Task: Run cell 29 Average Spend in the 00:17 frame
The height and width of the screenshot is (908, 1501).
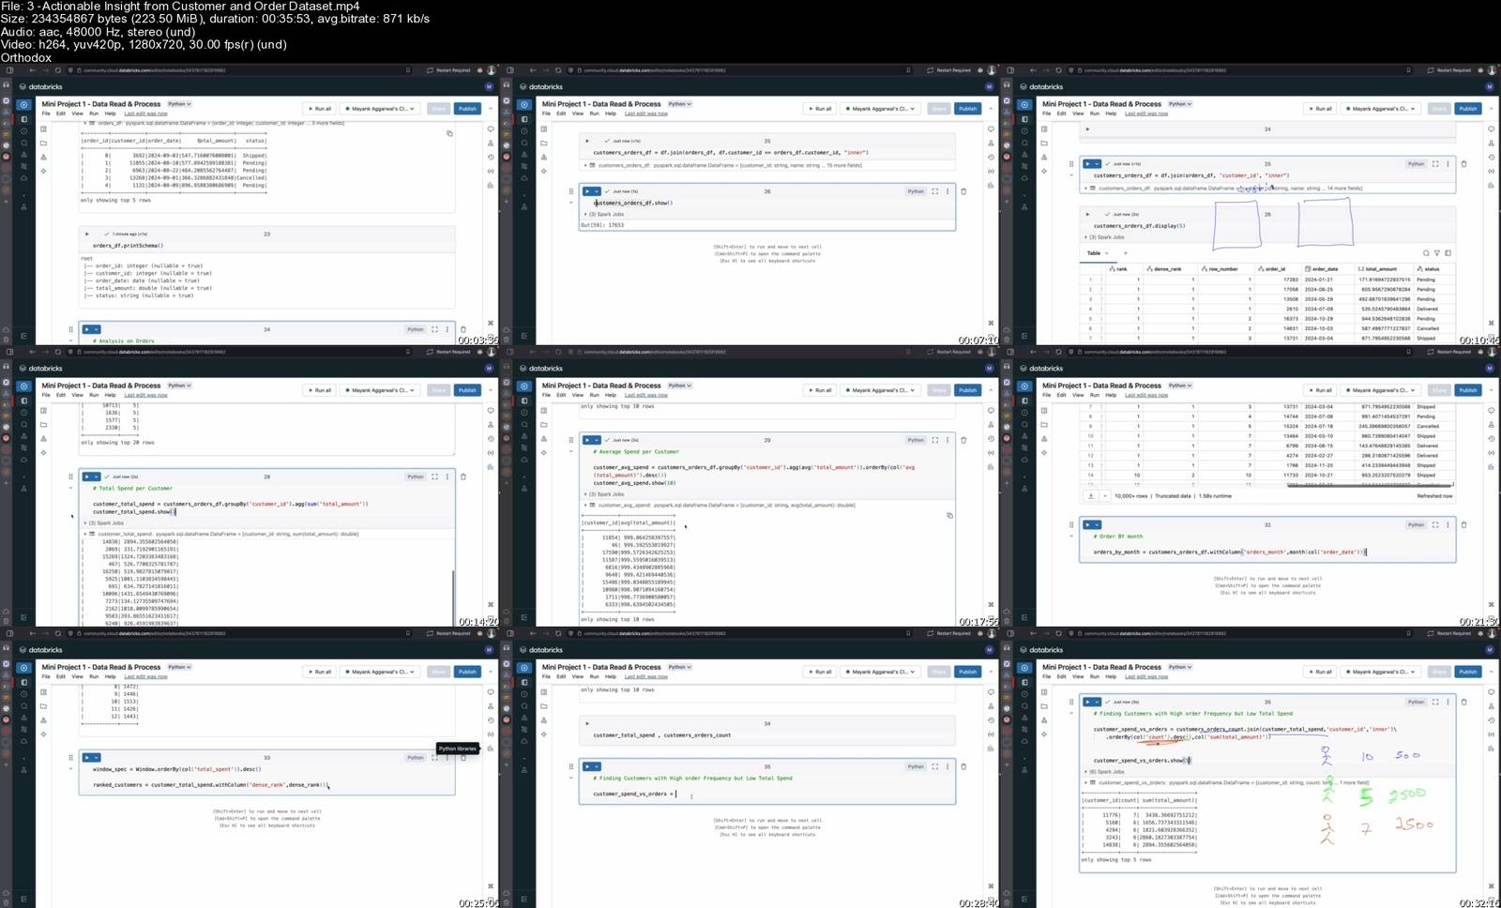Action: 587,440
